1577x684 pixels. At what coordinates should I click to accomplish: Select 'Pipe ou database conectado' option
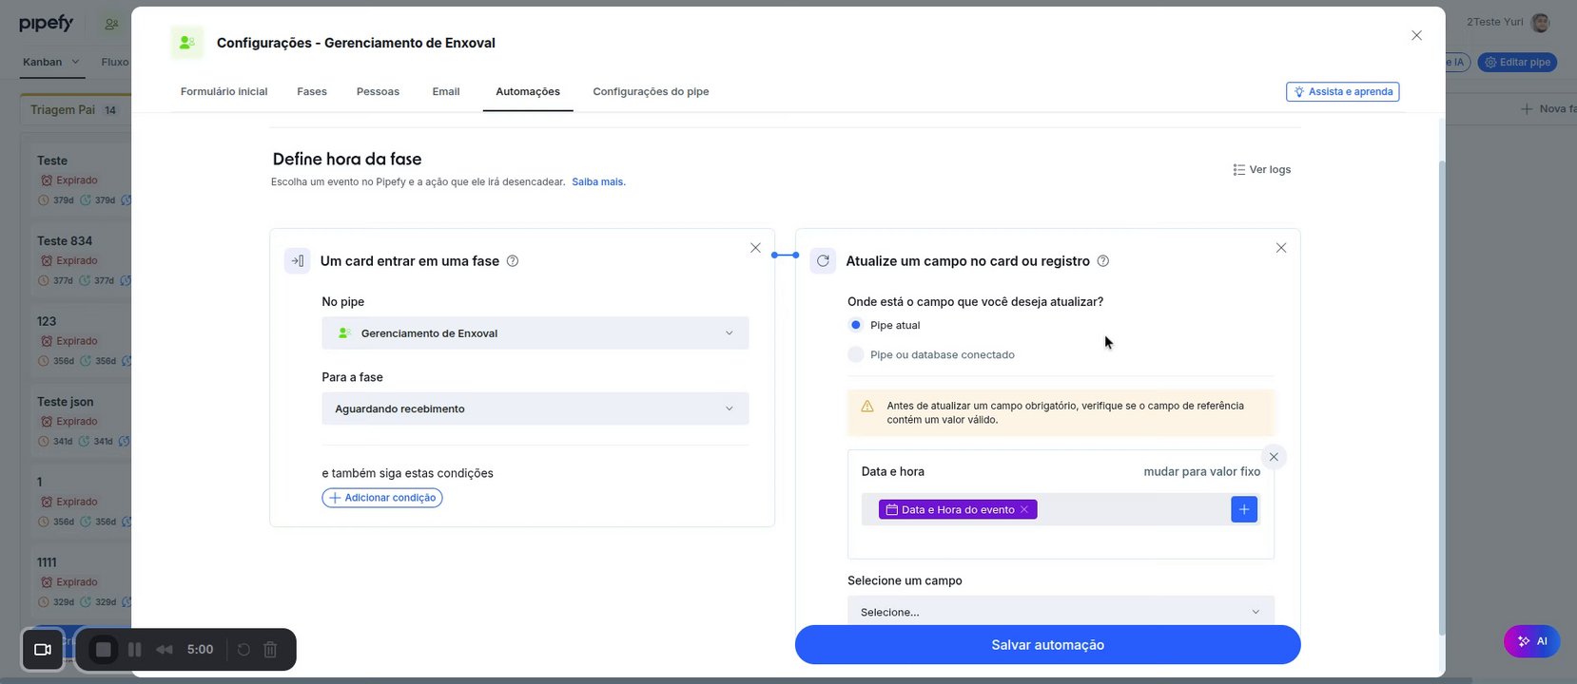pos(856,354)
